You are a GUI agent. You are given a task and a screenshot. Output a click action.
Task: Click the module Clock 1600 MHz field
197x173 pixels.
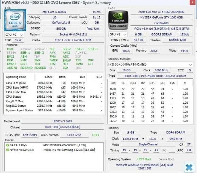161,70
